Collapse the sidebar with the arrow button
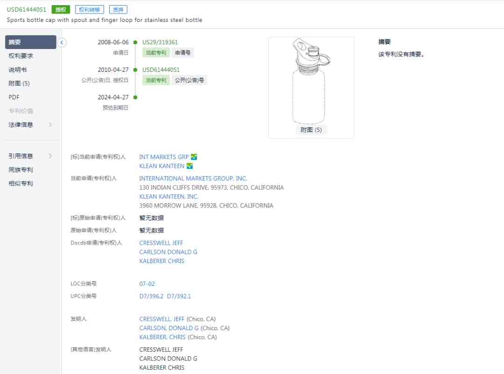The width and height of the screenshot is (504, 374). [x=62, y=42]
